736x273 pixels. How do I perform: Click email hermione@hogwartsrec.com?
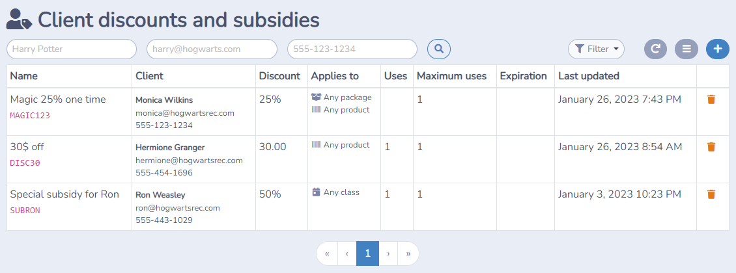point(189,160)
